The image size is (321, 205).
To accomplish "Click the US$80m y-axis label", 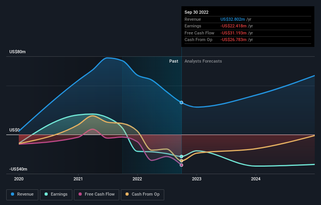I will tap(18, 52).
